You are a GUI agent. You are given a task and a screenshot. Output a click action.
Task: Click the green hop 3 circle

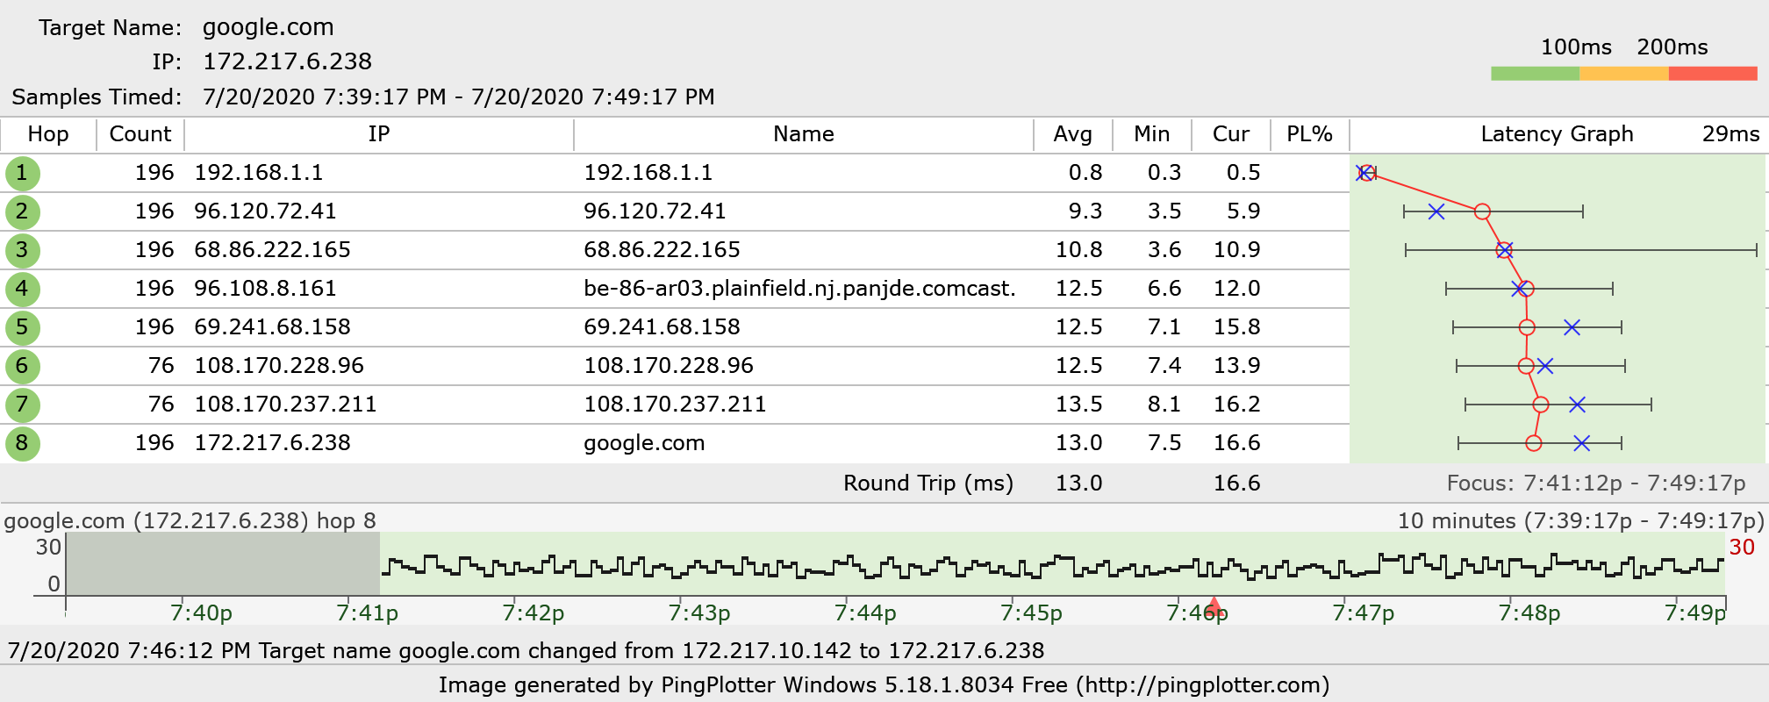pos(22,250)
